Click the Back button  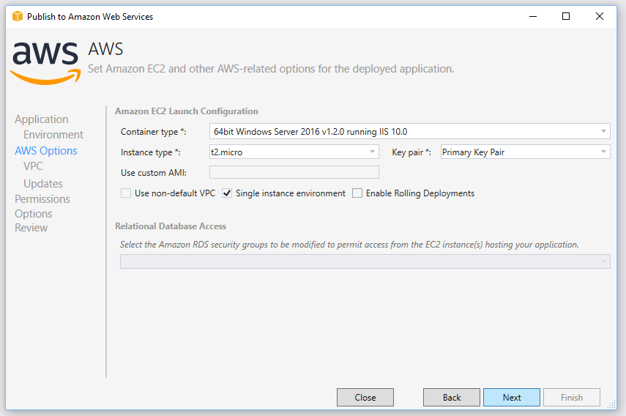pos(452,397)
